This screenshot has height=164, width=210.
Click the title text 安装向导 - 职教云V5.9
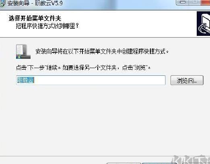(35, 3)
